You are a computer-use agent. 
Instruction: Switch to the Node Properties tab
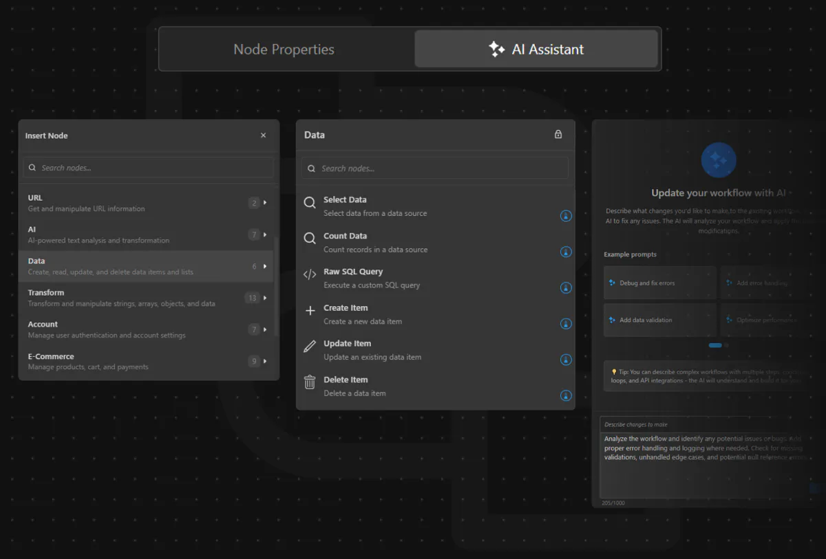284,50
